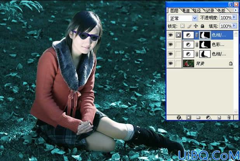Select the 色彩… layer name

(218, 45)
